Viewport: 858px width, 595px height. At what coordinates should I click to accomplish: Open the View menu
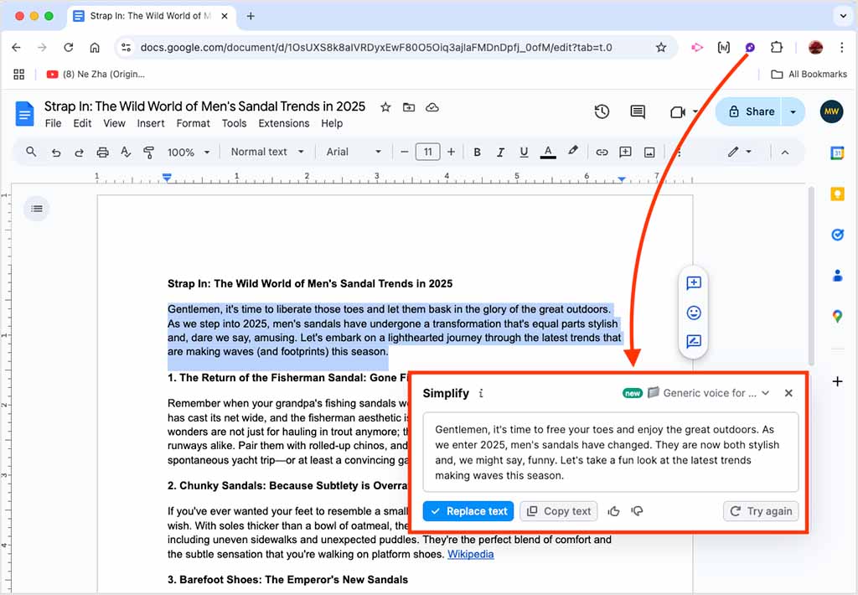tap(114, 123)
